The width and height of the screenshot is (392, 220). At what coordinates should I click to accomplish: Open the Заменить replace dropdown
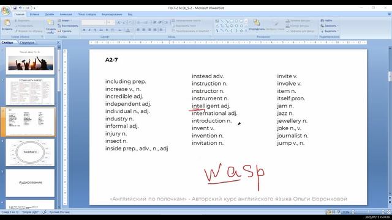point(330,26)
